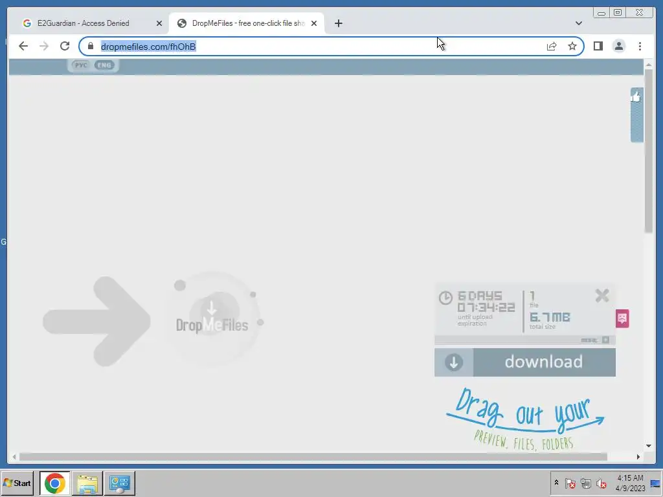Bookmark this page with the star icon

[x=572, y=46]
